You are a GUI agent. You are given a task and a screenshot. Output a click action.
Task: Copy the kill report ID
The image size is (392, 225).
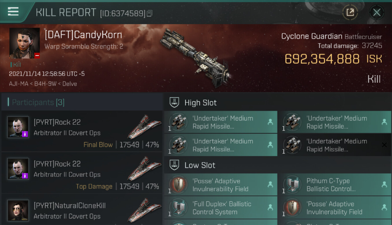click(150, 13)
